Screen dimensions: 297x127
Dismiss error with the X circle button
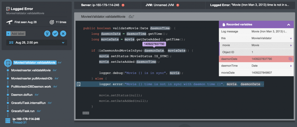click(x=63, y=34)
